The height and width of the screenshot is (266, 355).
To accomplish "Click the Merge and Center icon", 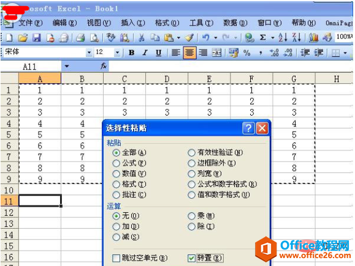I will click(216, 53).
